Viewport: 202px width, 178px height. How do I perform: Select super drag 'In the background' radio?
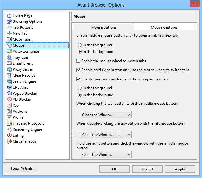tap(80, 95)
